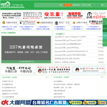
Task: Click the 隐藏 floating side button
Action: (105, 36)
